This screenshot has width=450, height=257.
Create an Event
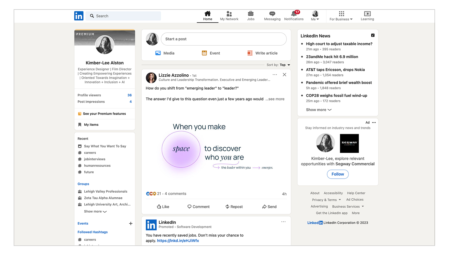click(x=211, y=53)
